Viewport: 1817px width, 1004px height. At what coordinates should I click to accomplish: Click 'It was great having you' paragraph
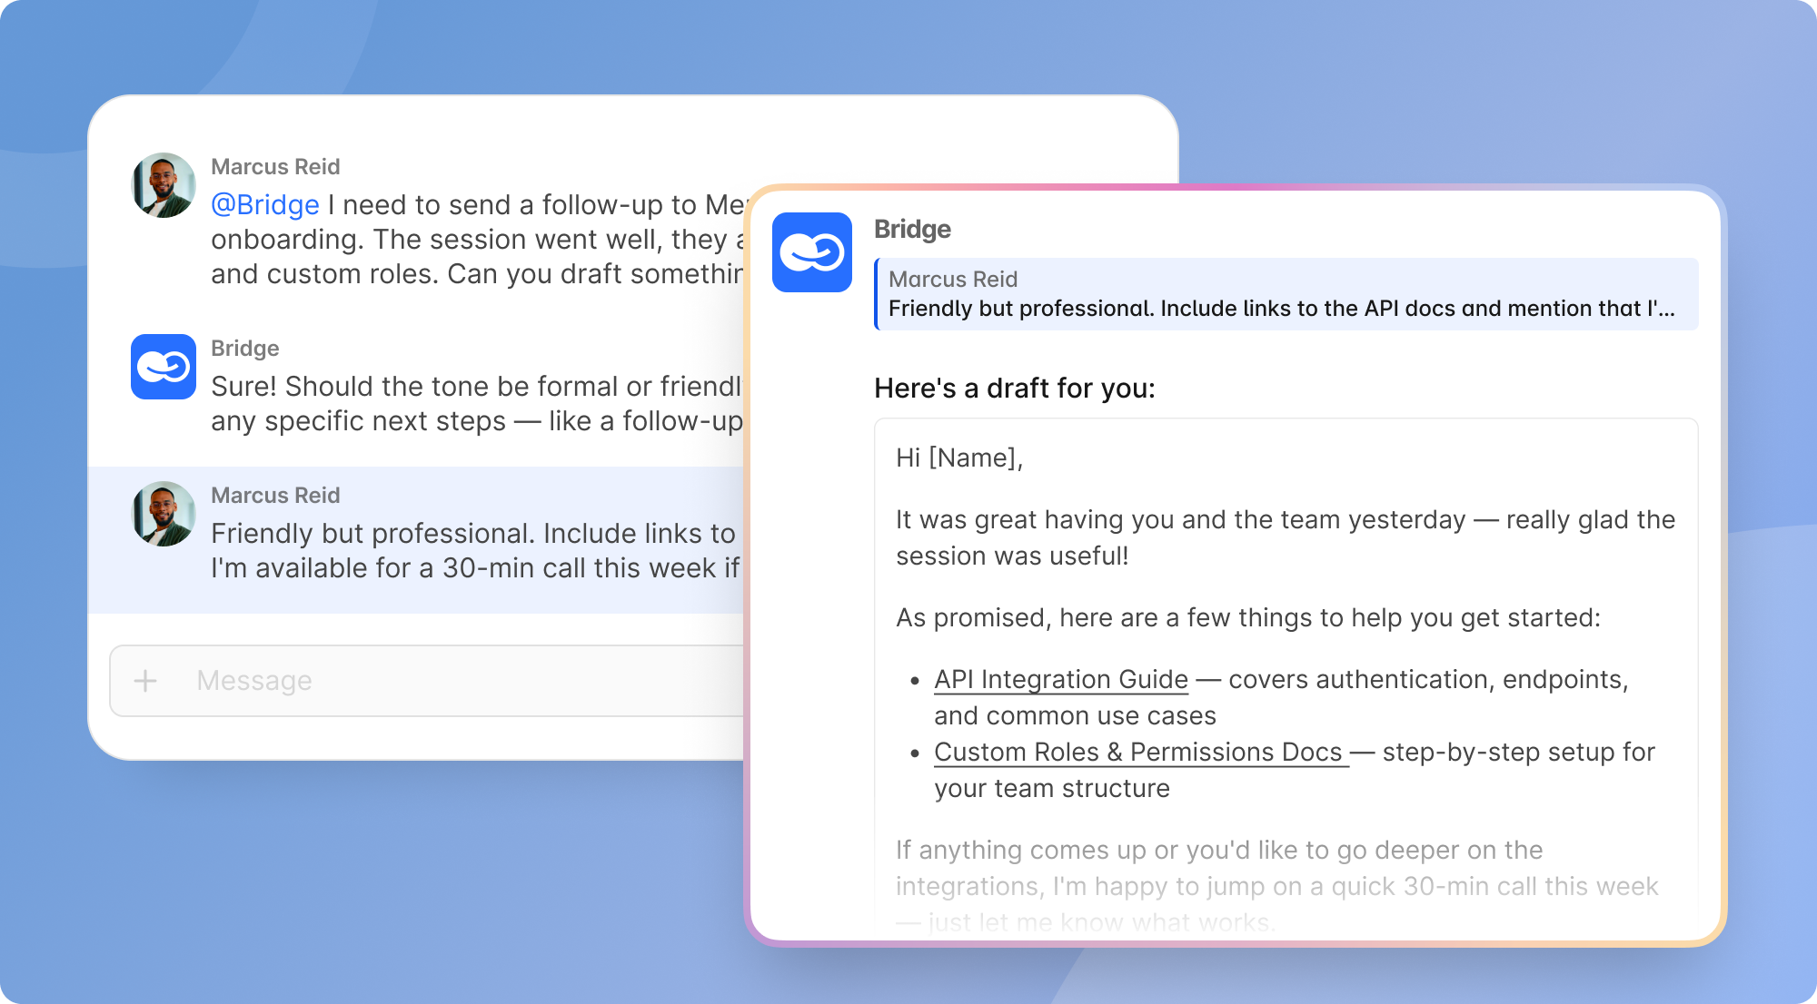1286,537
